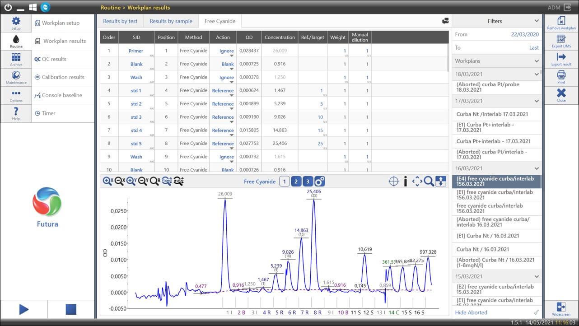
Task: Open the Help section
Action: pyautogui.click(x=16, y=113)
